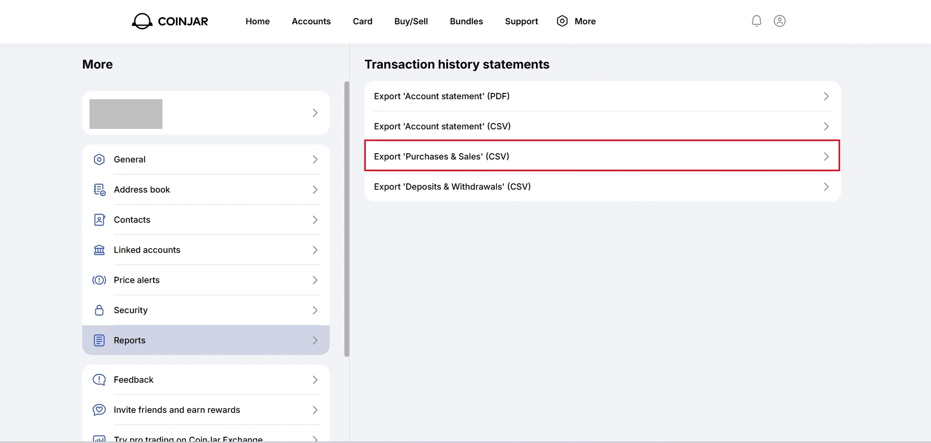Go to the Home tab
931x443 pixels.
258,21
